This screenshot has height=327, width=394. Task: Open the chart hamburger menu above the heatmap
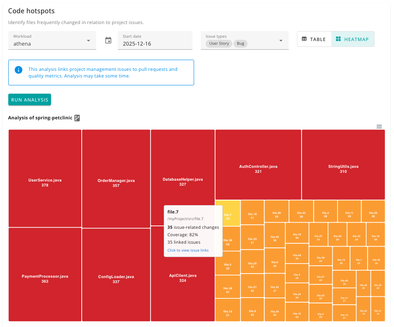tap(379, 126)
